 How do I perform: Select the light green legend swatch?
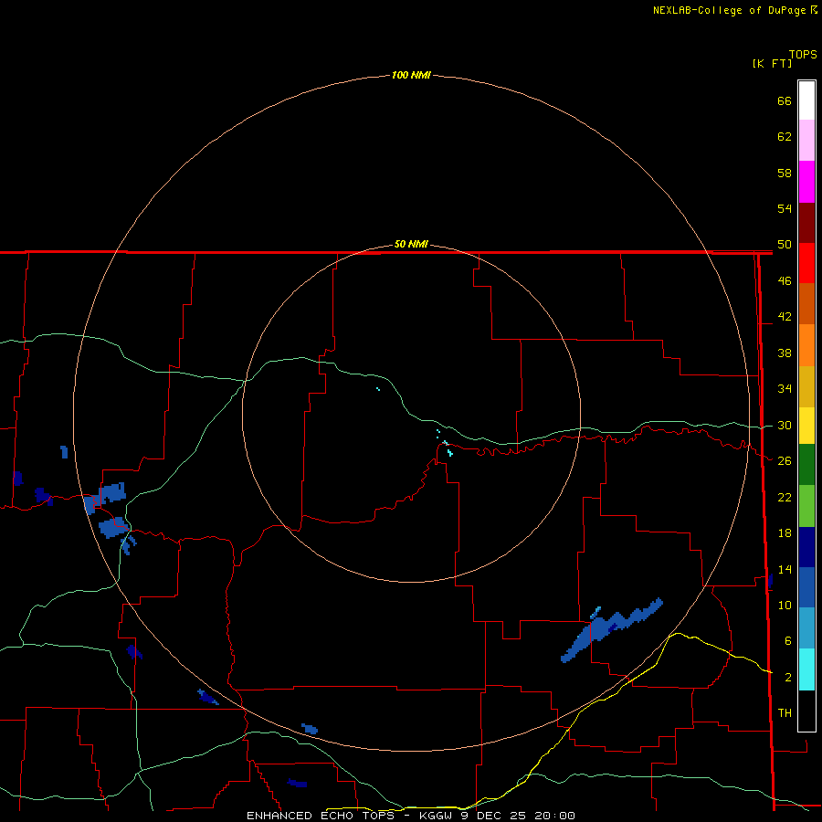(806, 506)
